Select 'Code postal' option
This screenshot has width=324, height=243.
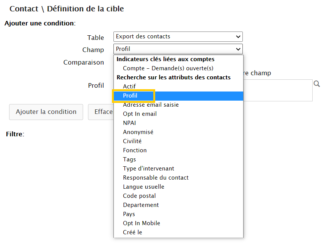[x=139, y=196]
